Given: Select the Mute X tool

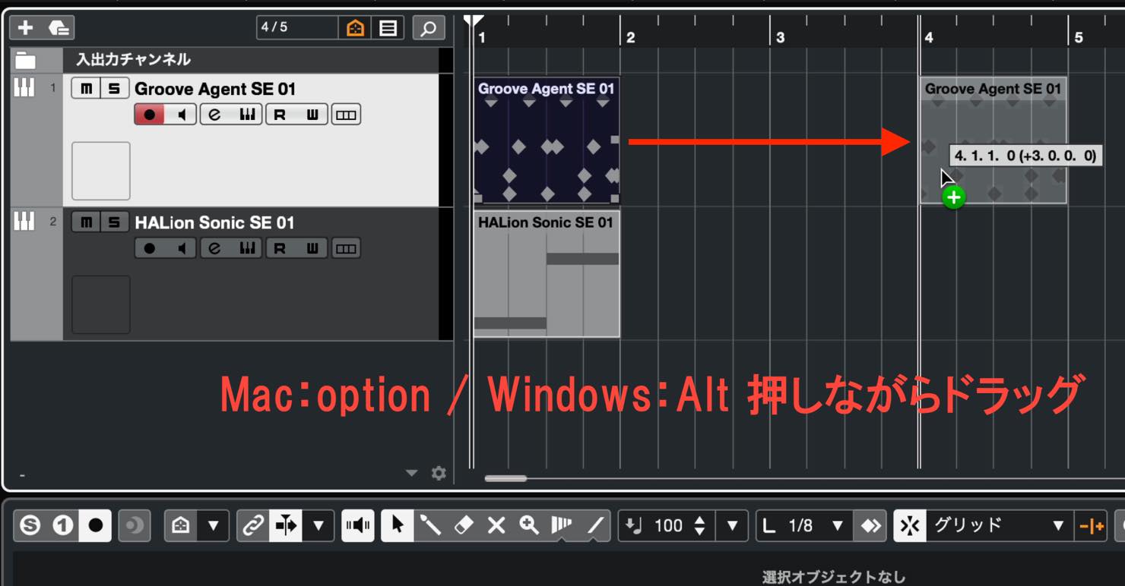Looking at the screenshot, I should point(496,525).
